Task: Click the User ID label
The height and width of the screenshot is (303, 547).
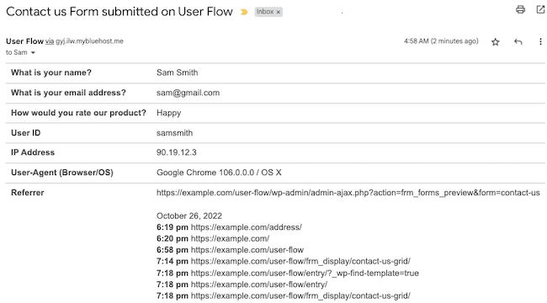Action: 26,133
